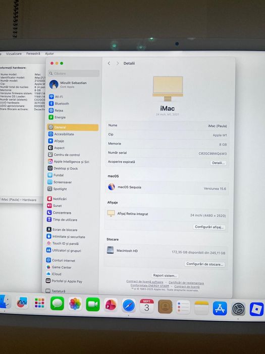Open Ajutor menu in menu bar

pyautogui.click(x=49, y=54)
